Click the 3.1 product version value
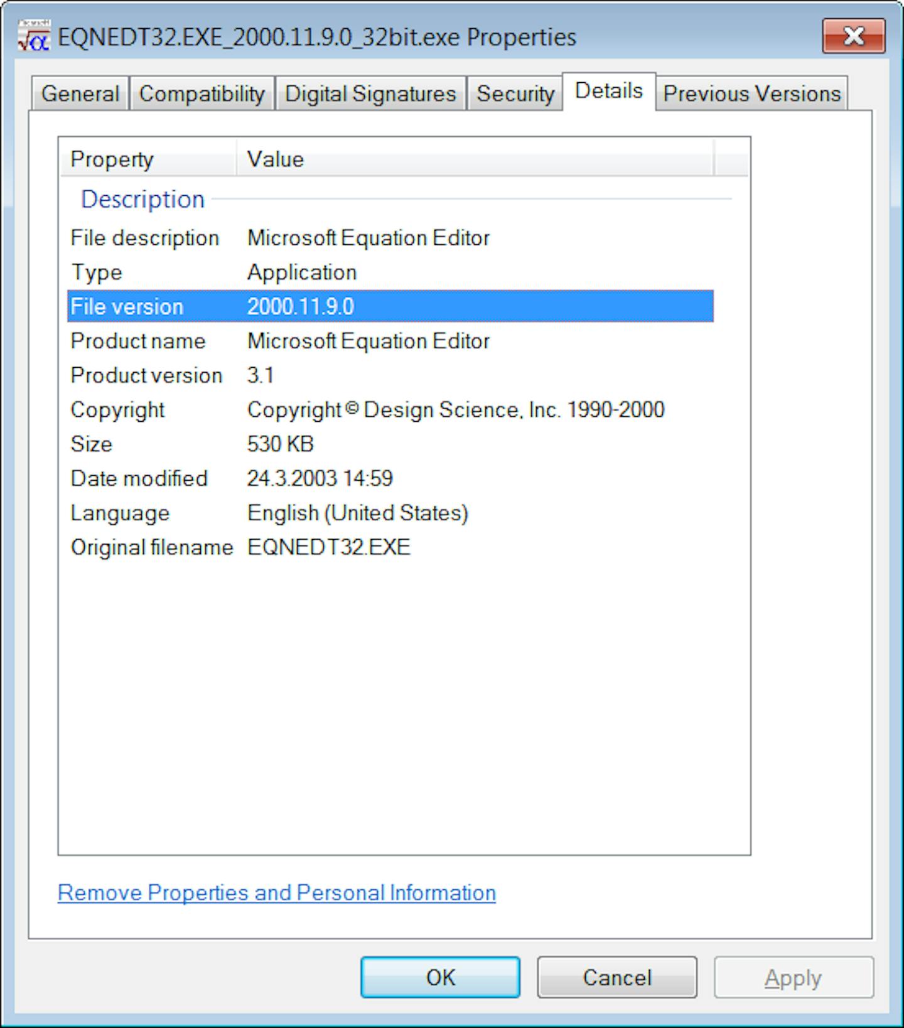904x1028 pixels. (x=261, y=375)
